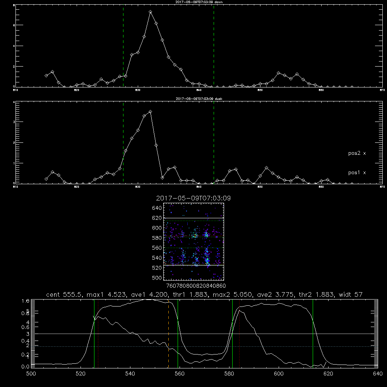Select the 'pos1 x' label
This screenshot has width=387, height=387.
pos(357,173)
